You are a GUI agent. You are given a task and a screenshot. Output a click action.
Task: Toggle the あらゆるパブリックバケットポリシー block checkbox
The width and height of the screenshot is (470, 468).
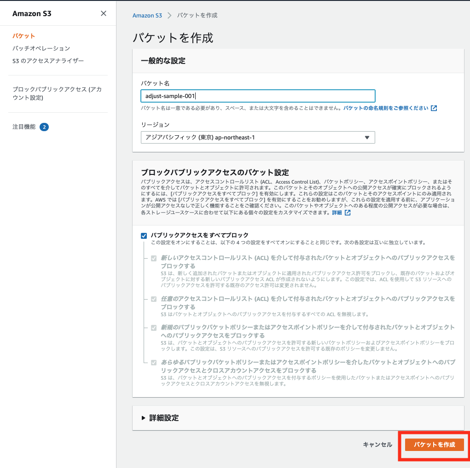154,363
